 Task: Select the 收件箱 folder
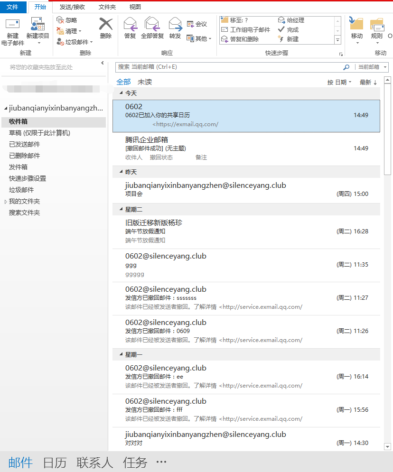54,121
